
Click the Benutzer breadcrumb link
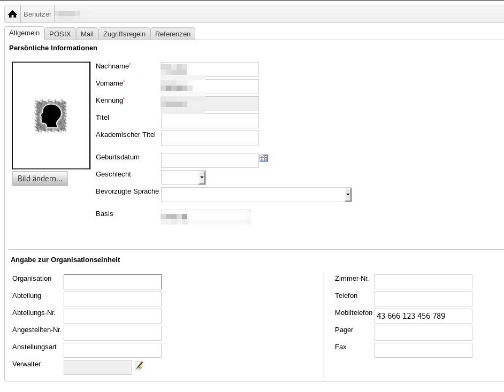(37, 14)
